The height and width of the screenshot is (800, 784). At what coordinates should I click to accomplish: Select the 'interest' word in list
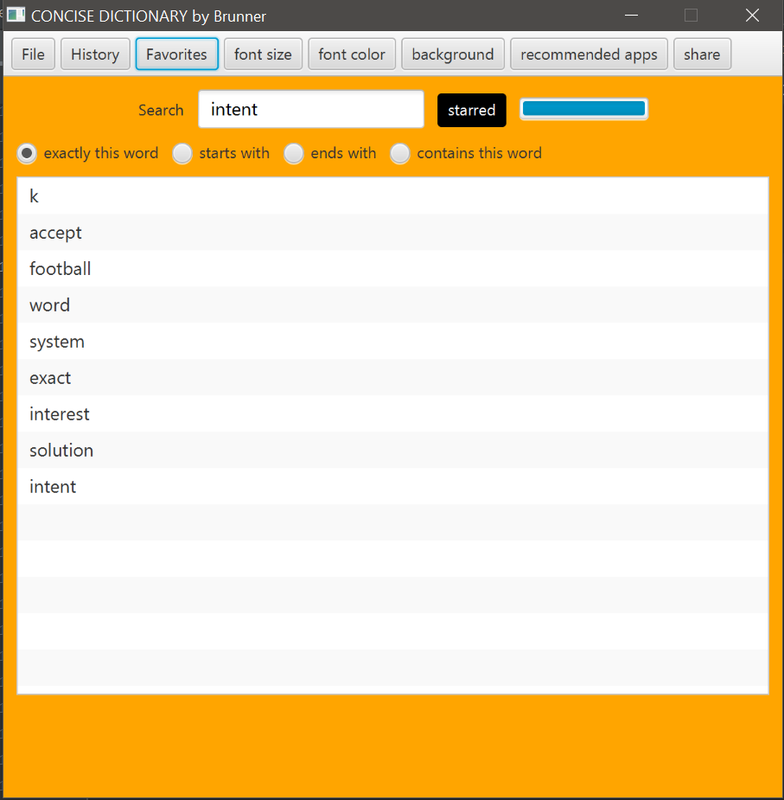click(392, 413)
